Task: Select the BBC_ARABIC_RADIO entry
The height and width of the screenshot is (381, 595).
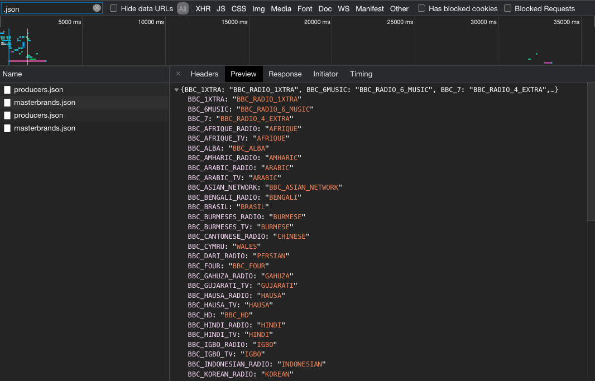Action: 241,168
